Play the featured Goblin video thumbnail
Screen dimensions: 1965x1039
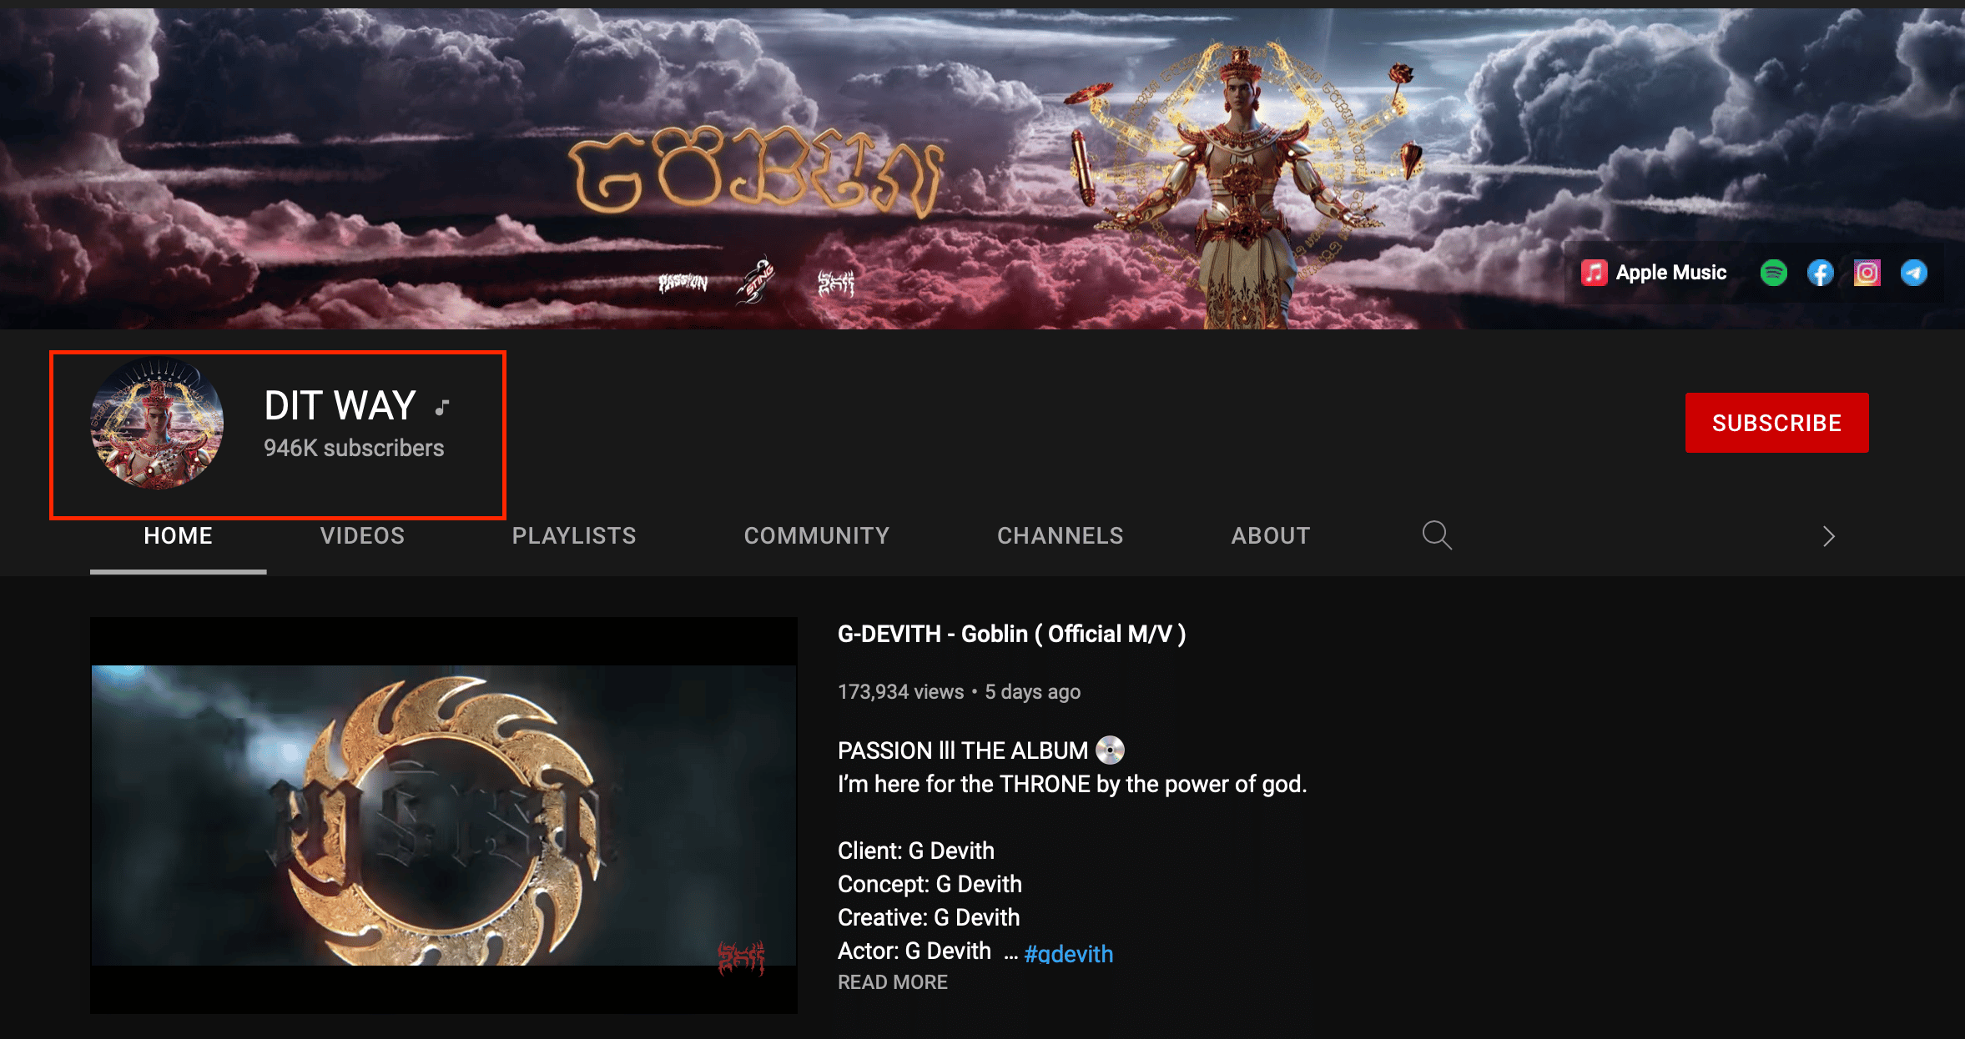tap(443, 815)
